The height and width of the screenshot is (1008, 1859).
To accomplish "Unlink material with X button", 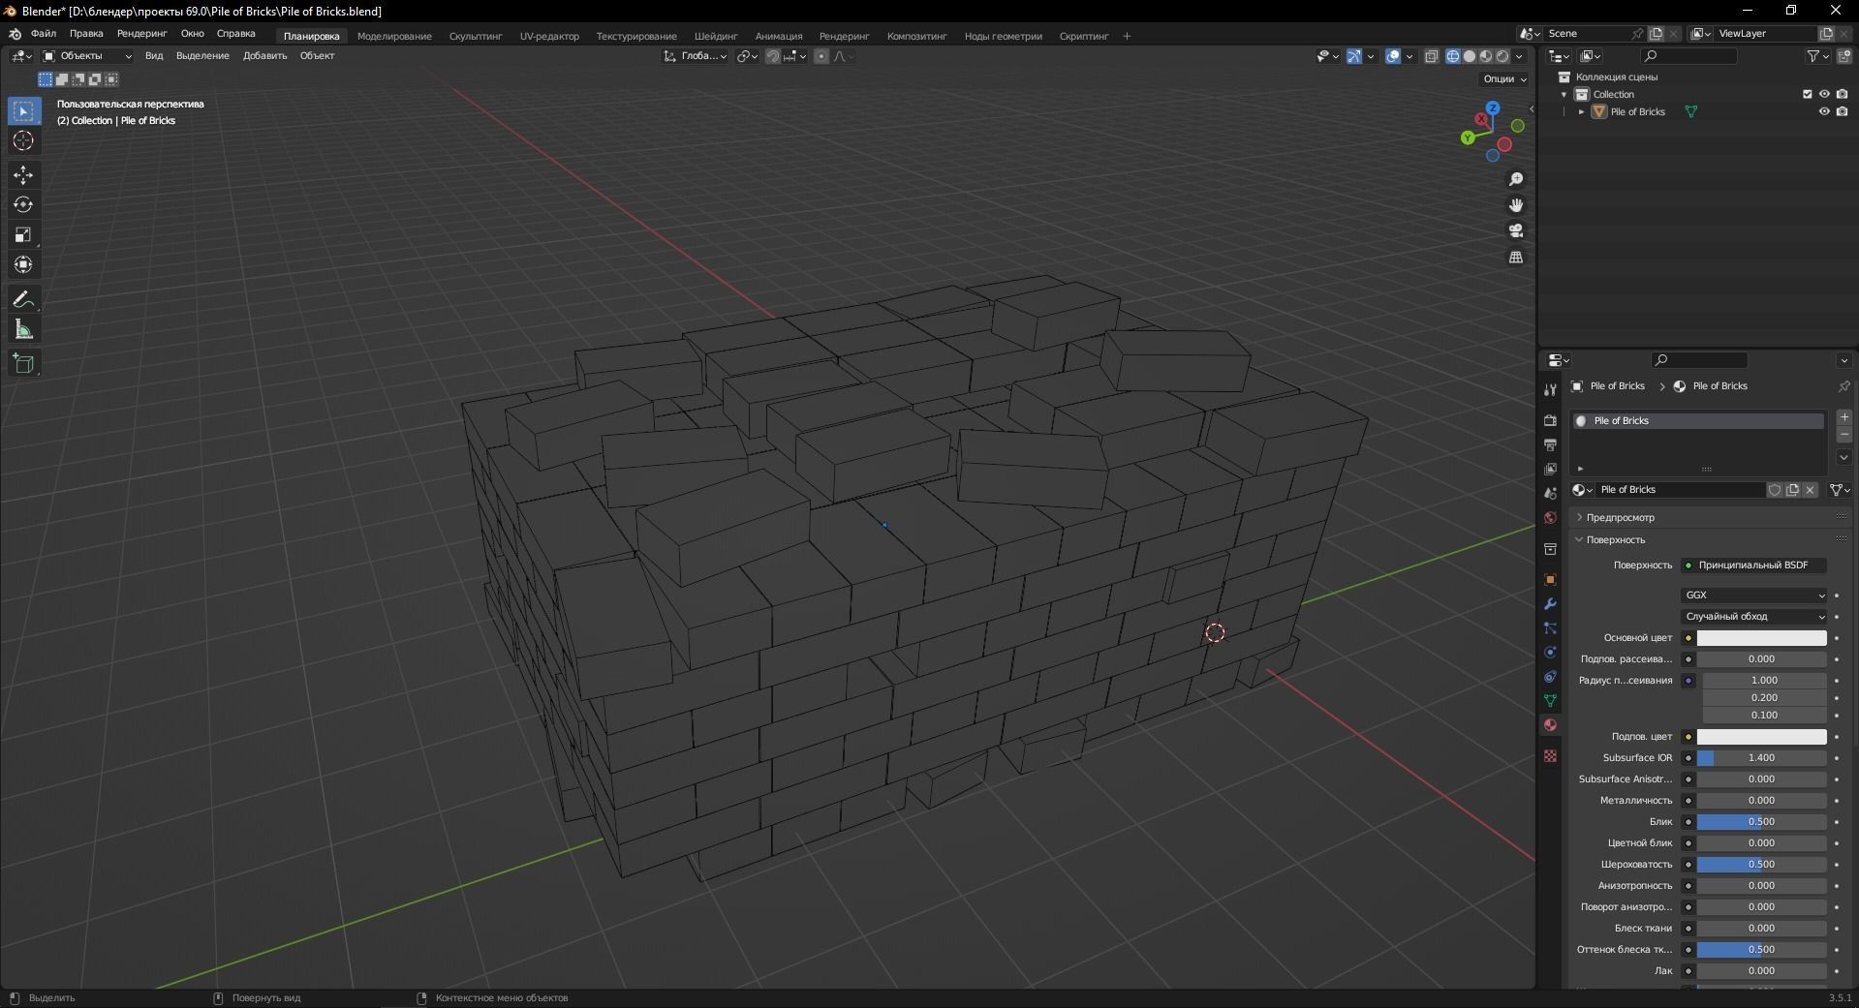I will [x=1810, y=490].
